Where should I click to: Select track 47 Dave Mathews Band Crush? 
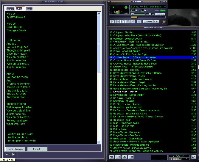pos(153,76)
